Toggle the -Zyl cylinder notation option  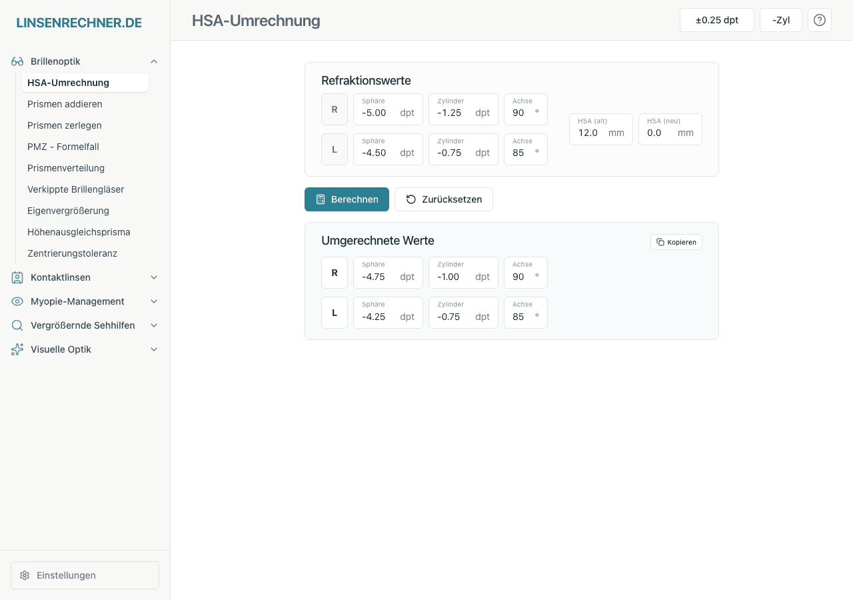pos(780,20)
